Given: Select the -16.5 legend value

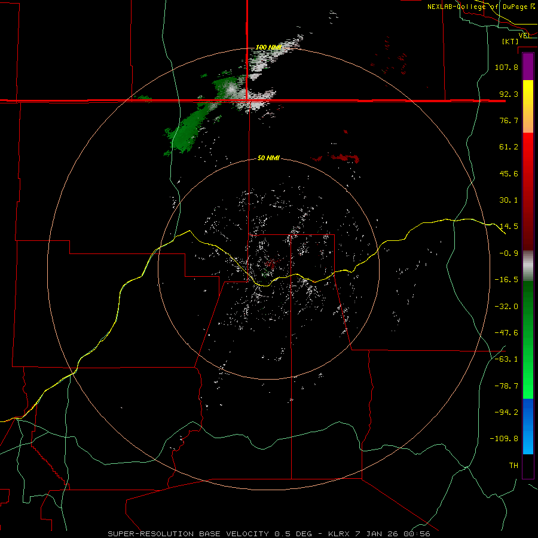Looking at the screenshot, I should click(x=506, y=279).
